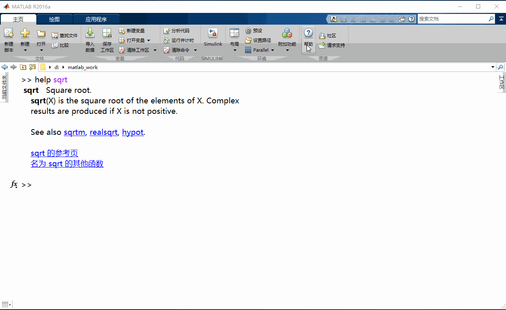Open the 打开变量 dropdown arrow
This screenshot has height=310, width=506.
click(149, 40)
